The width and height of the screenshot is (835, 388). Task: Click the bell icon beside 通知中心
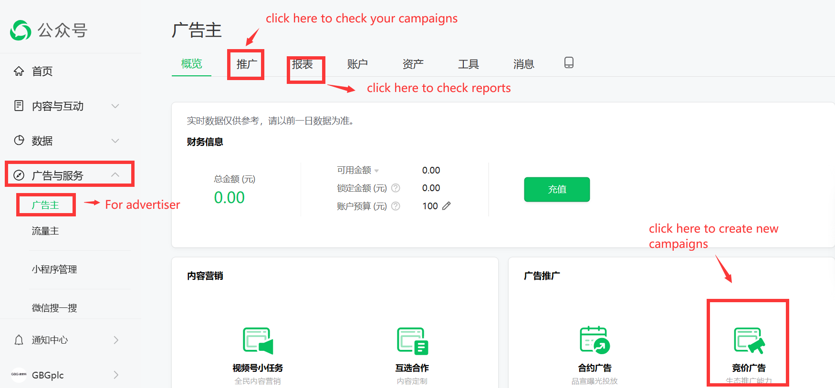coord(19,340)
